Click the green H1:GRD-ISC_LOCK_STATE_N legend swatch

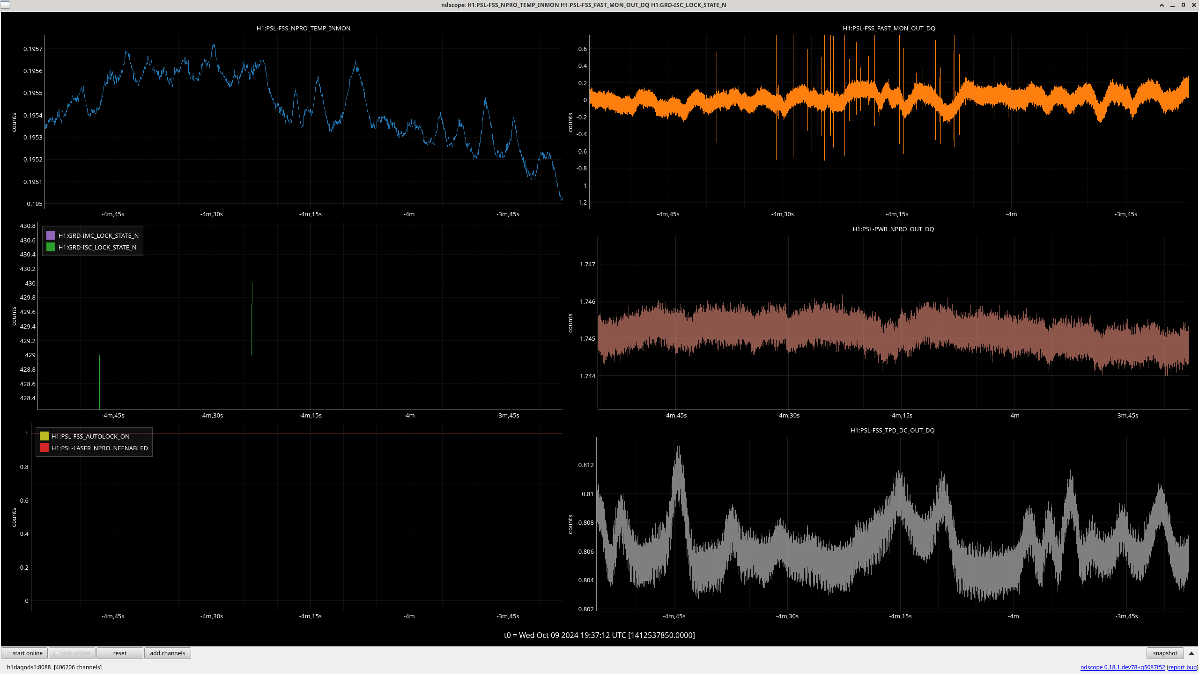[51, 247]
